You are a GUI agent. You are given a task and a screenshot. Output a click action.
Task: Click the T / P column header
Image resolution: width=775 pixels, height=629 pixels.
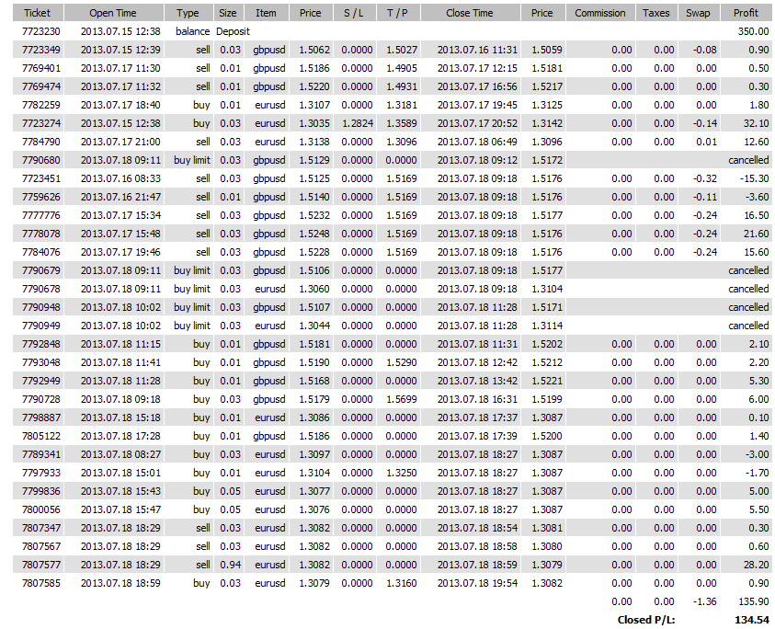pos(398,13)
